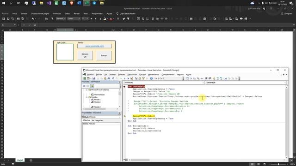Image resolution: width=296 pixels, height=166 pixels.
Task: Switch to Por categorías properties tab
Action: (97, 120)
